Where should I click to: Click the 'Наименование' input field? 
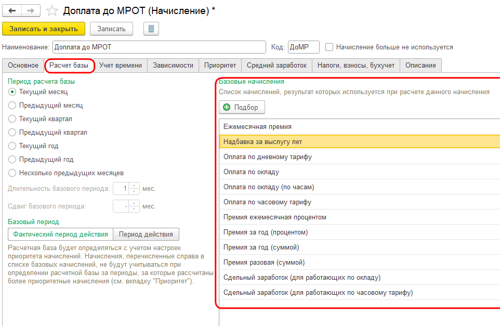tap(159, 47)
